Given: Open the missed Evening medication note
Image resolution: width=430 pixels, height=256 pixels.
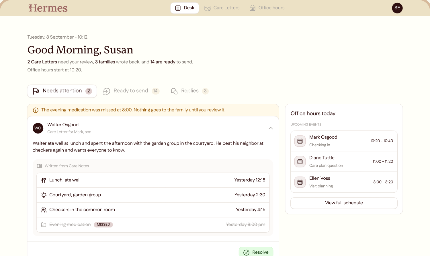Looking at the screenshot, I should point(153,225).
